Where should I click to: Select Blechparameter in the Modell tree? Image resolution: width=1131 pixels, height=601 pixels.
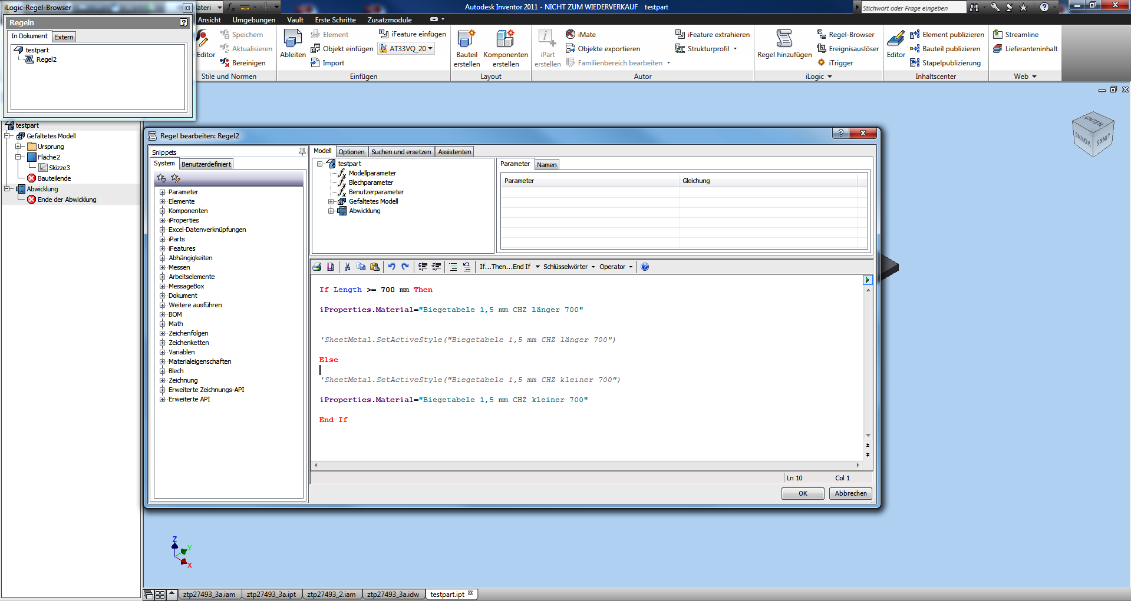(371, 182)
